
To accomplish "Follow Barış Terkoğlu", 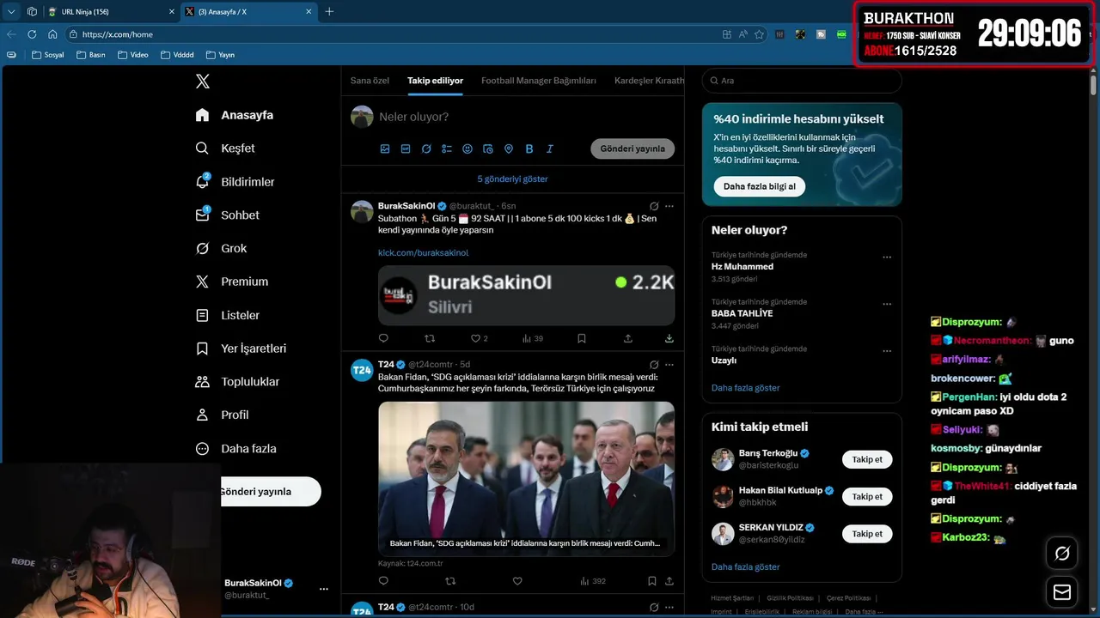I will pos(867,459).
